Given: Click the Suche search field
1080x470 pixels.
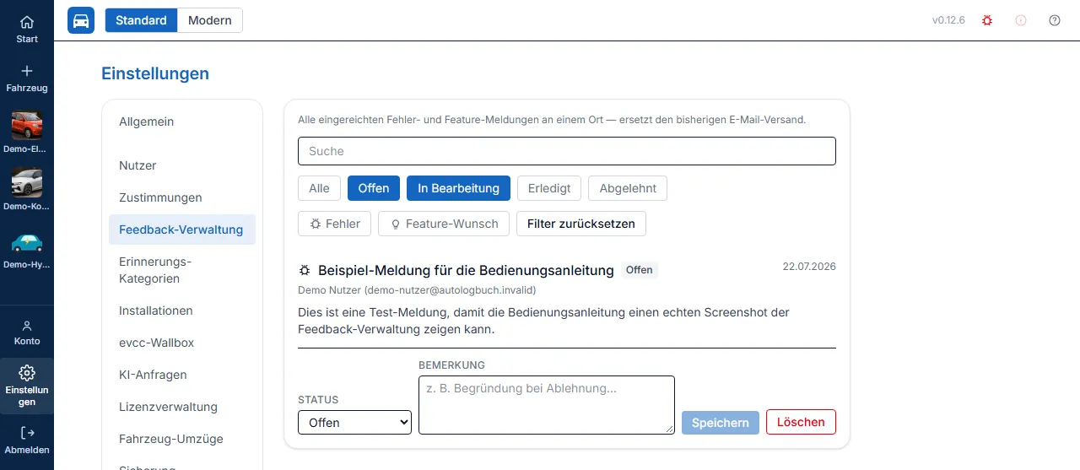Looking at the screenshot, I should [567, 151].
